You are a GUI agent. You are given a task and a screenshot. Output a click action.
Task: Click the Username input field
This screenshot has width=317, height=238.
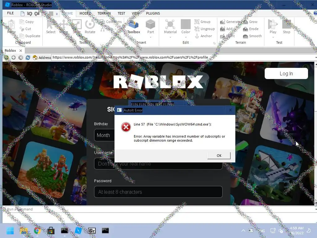(158, 164)
